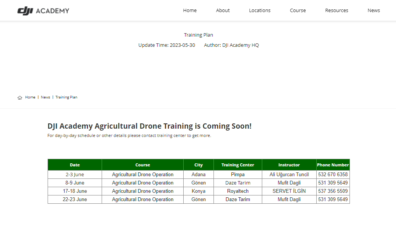Click the Konya city cell
The height and width of the screenshot is (226, 396).
click(x=198, y=191)
